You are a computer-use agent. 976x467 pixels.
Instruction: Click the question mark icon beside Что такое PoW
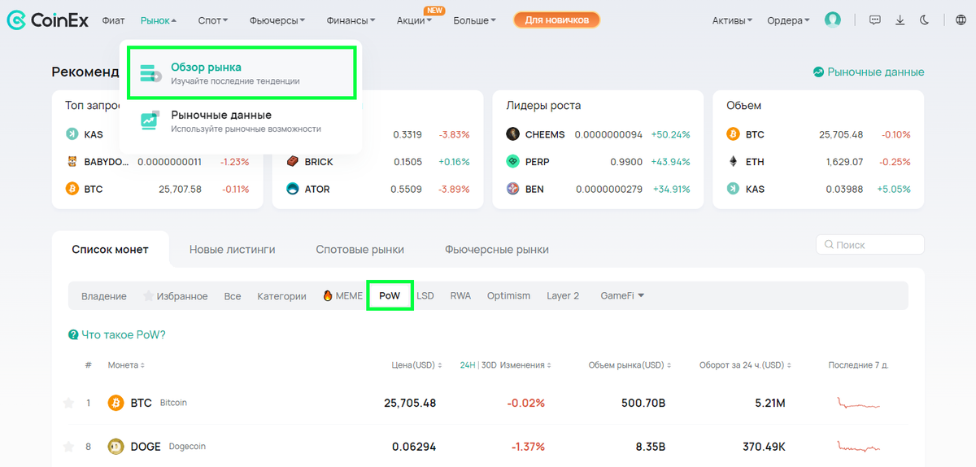coord(73,335)
